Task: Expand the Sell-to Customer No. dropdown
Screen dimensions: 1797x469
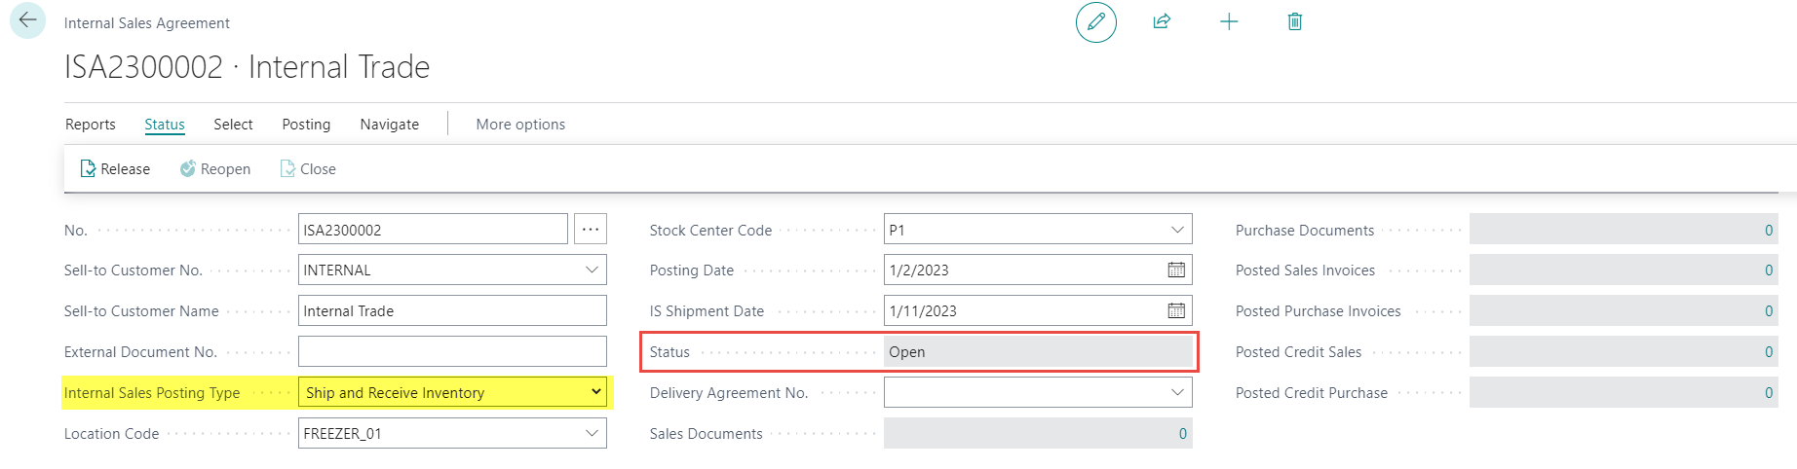Action: [x=592, y=271]
